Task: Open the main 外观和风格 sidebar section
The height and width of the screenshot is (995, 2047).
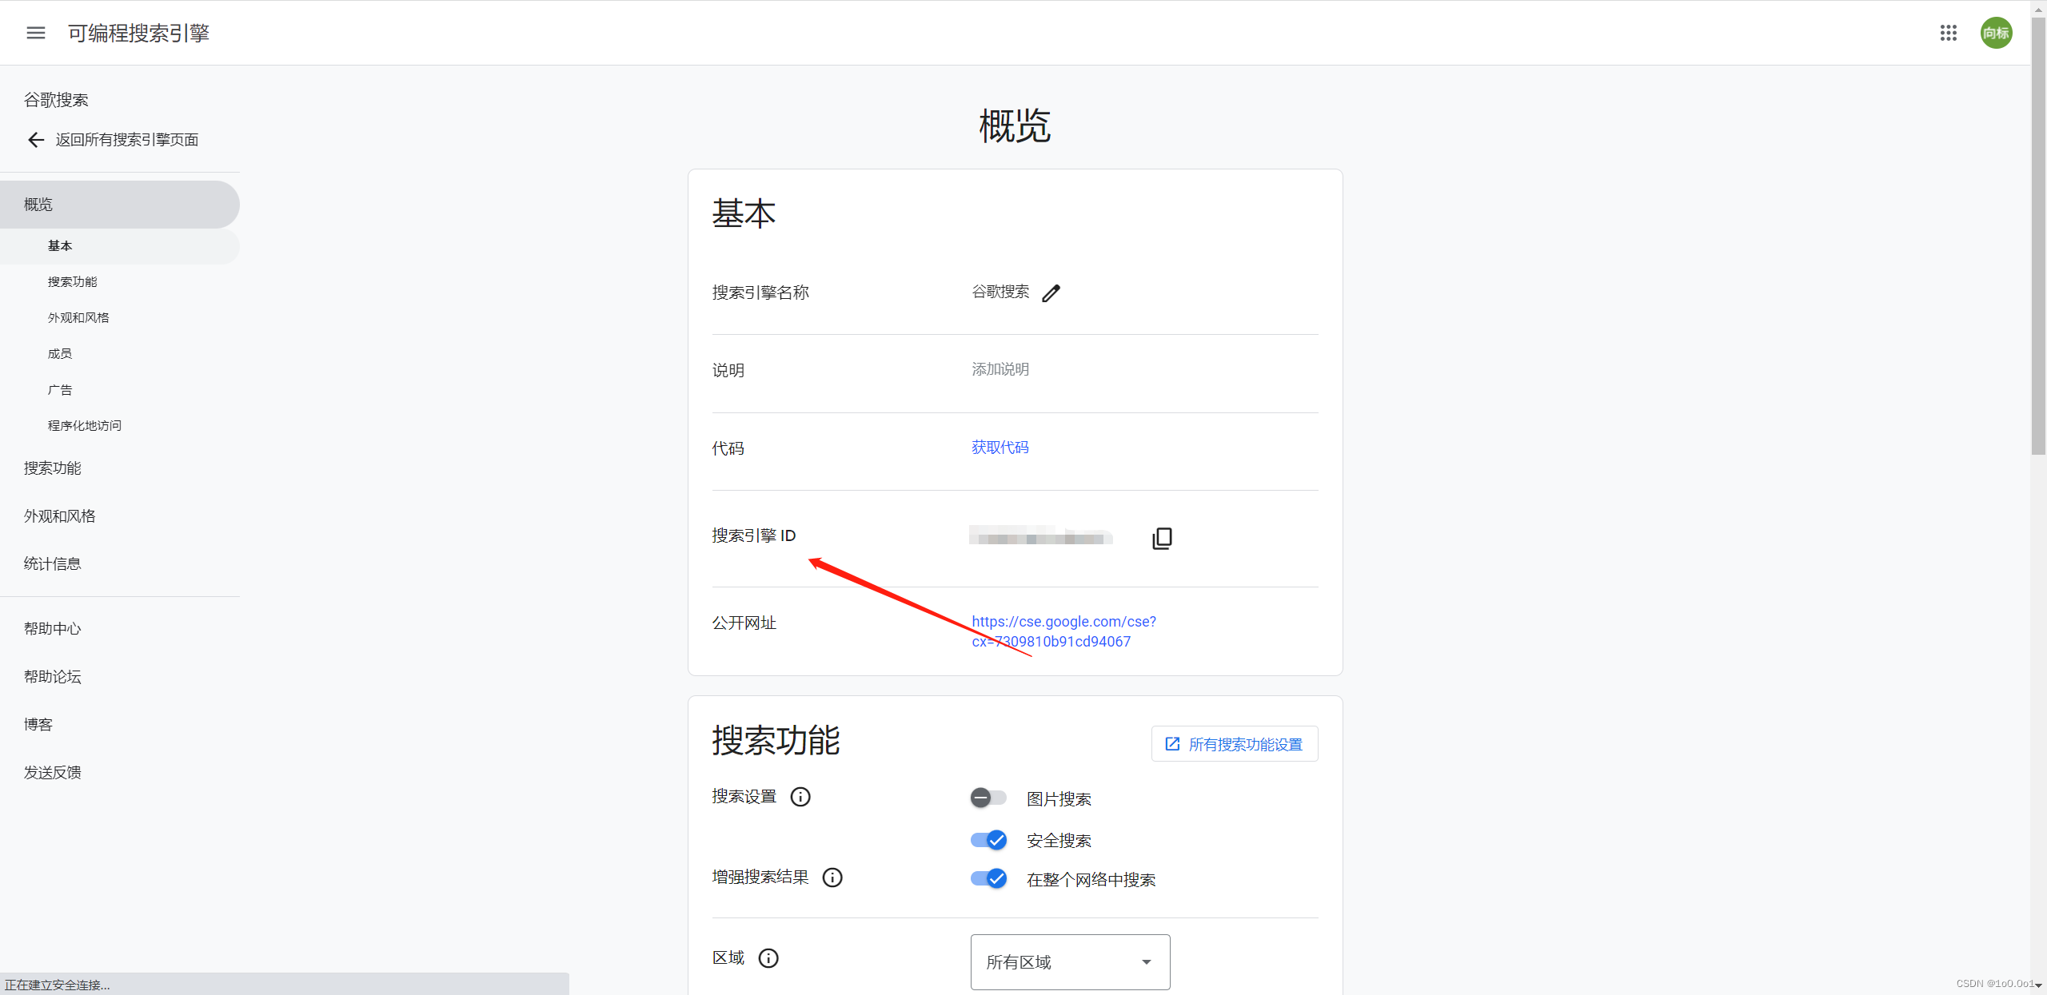Action: pyautogui.click(x=60, y=516)
